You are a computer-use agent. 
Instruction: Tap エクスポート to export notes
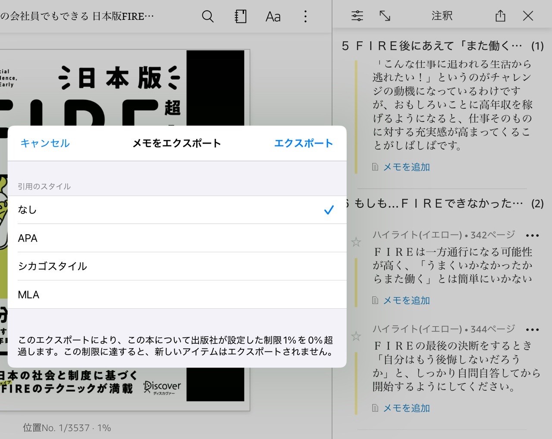point(304,143)
